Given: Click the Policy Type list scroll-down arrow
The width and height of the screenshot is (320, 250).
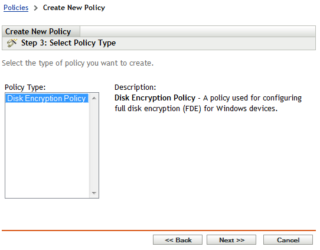Looking at the screenshot, I should [94, 193].
